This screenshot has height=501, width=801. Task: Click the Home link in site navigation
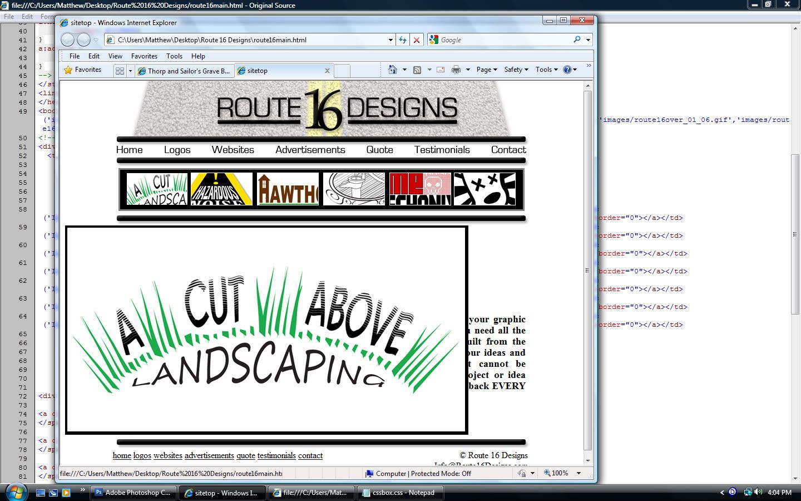[130, 150]
